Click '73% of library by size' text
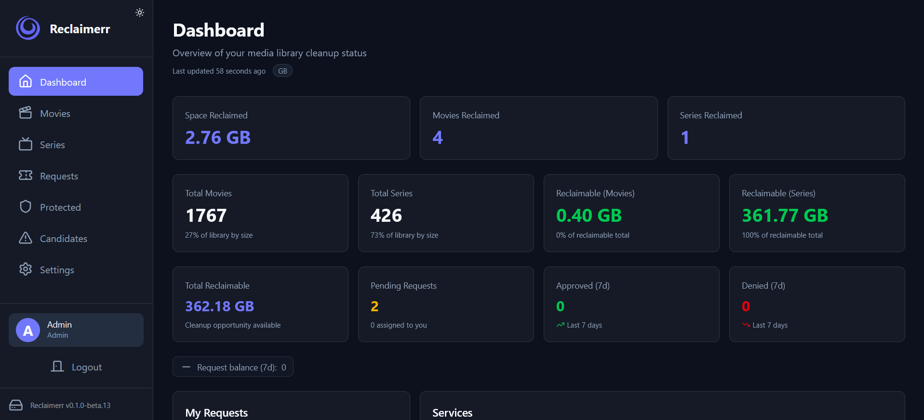The image size is (924, 420). [x=404, y=235]
